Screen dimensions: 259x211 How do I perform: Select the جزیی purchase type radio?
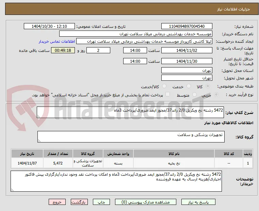[216, 94]
